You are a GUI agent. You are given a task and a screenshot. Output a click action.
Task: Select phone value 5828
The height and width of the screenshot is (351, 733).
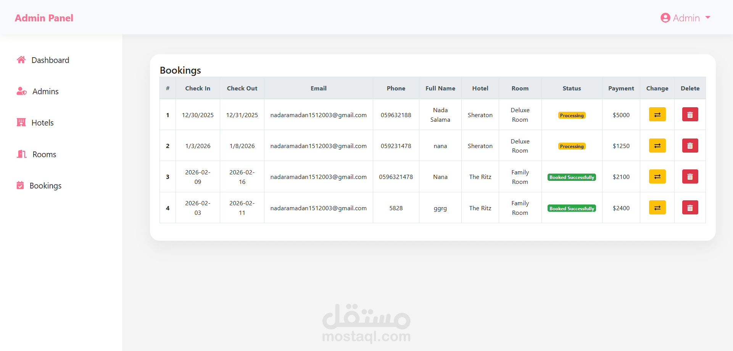396,208
